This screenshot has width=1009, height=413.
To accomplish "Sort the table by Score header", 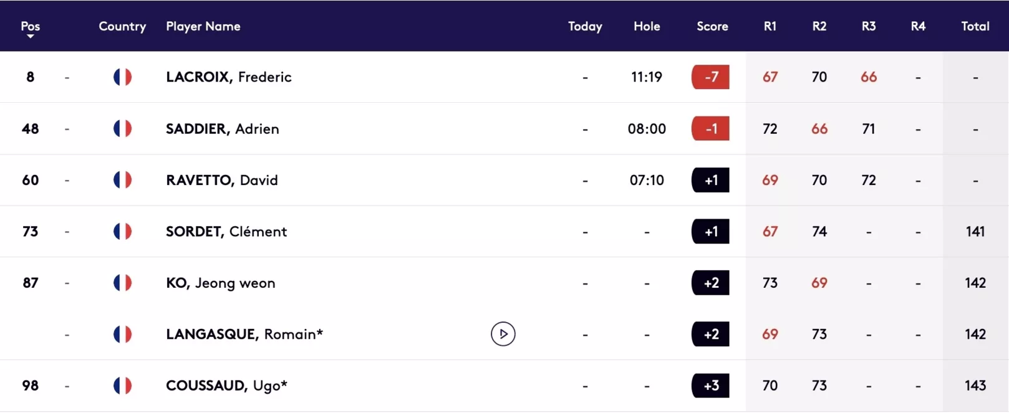I will (x=712, y=26).
